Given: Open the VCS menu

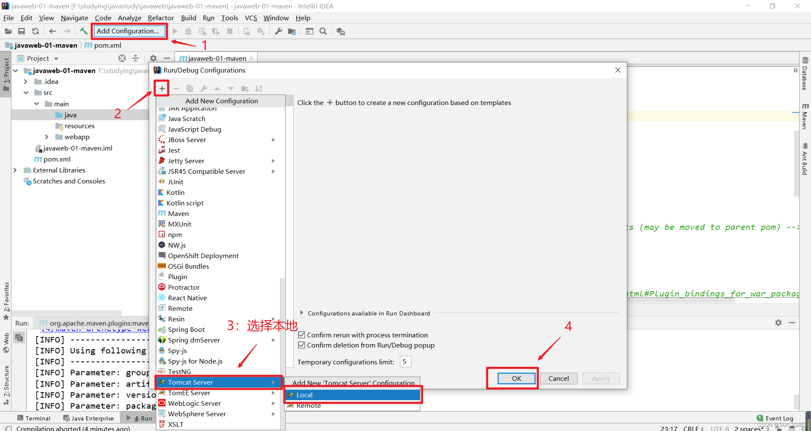Looking at the screenshot, I should click(251, 18).
